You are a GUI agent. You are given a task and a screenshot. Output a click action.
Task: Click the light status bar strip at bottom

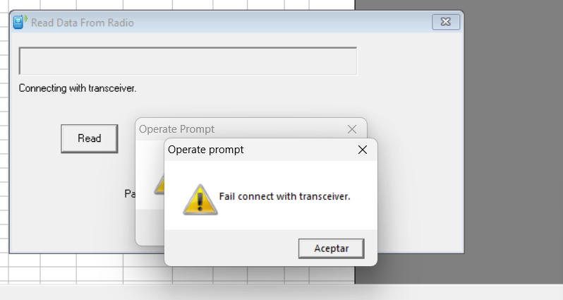click(x=281, y=292)
